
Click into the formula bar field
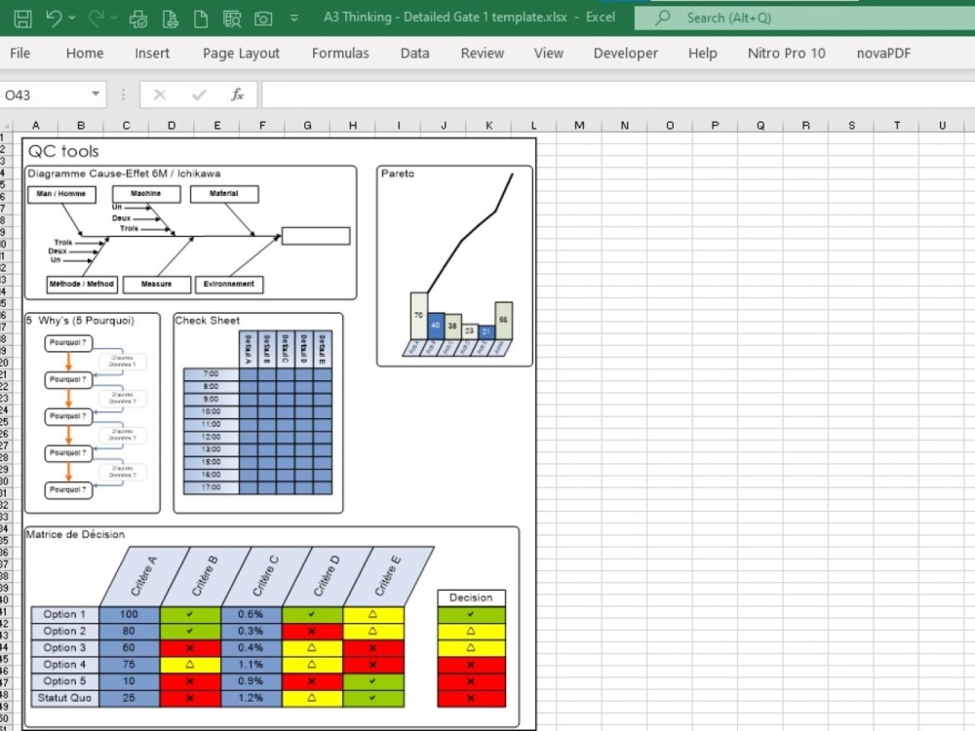618,96
